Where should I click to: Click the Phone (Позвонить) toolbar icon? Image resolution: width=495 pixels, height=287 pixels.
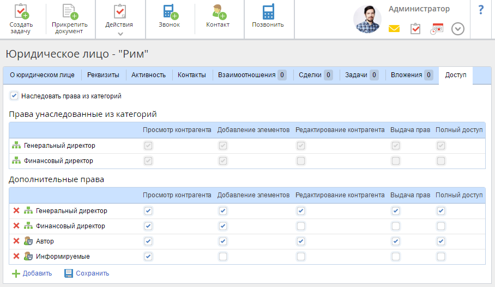tap(268, 12)
